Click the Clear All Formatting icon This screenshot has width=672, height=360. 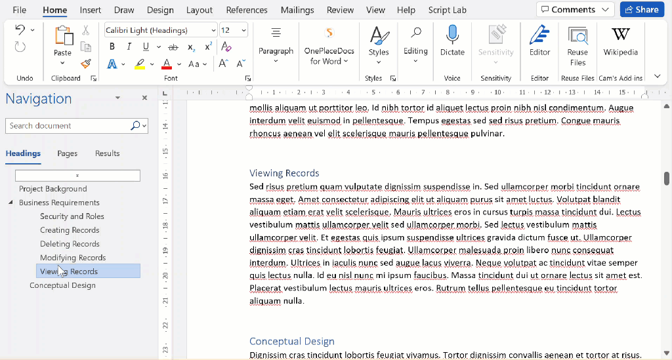coord(226,47)
